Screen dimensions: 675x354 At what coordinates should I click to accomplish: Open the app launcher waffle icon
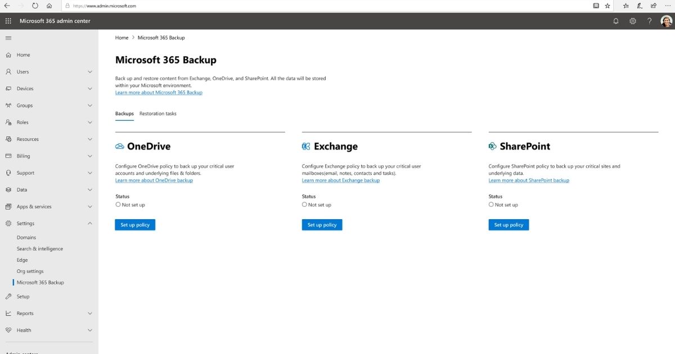8,21
